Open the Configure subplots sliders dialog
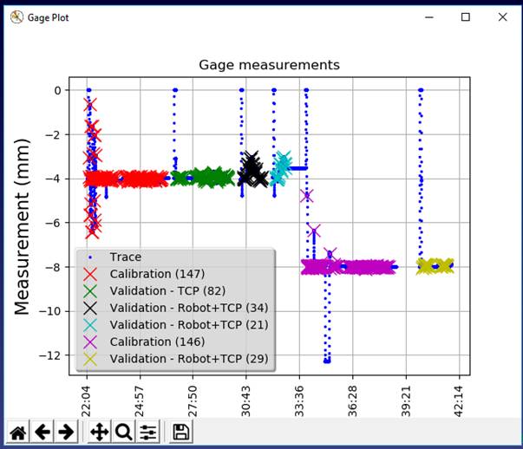The width and height of the screenshot is (523, 449). [148, 432]
